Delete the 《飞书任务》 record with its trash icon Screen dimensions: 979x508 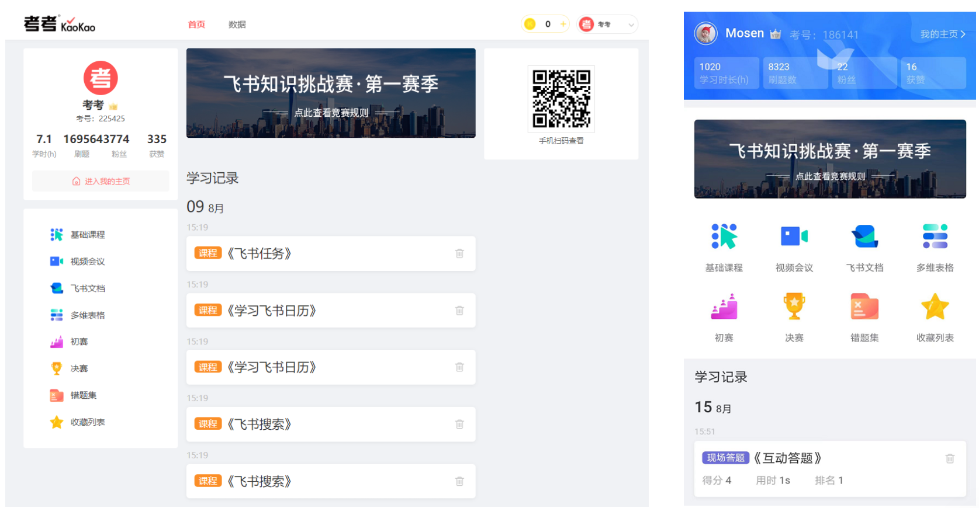(x=459, y=253)
